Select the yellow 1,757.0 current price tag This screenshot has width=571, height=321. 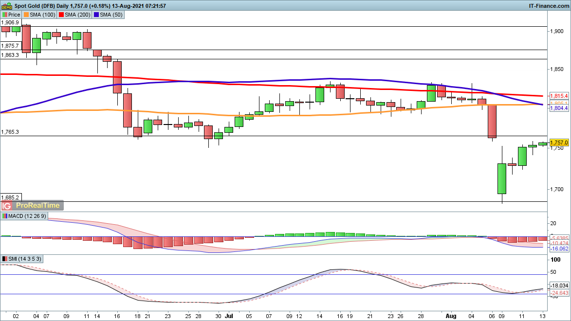tap(559, 142)
